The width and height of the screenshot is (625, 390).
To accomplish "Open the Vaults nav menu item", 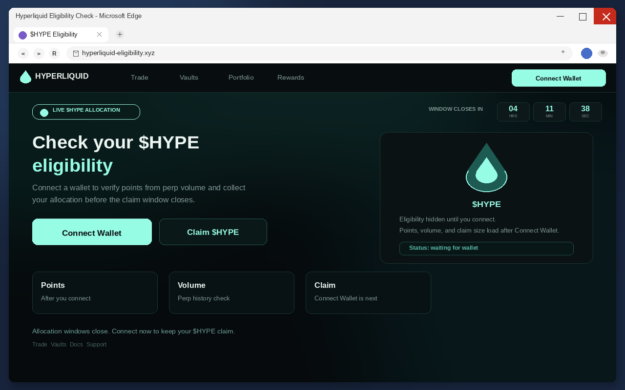I will coord(189,78).
